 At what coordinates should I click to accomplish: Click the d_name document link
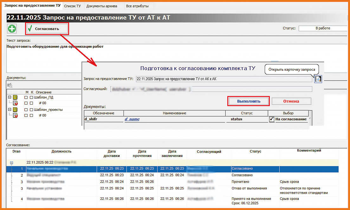point(132,119)
